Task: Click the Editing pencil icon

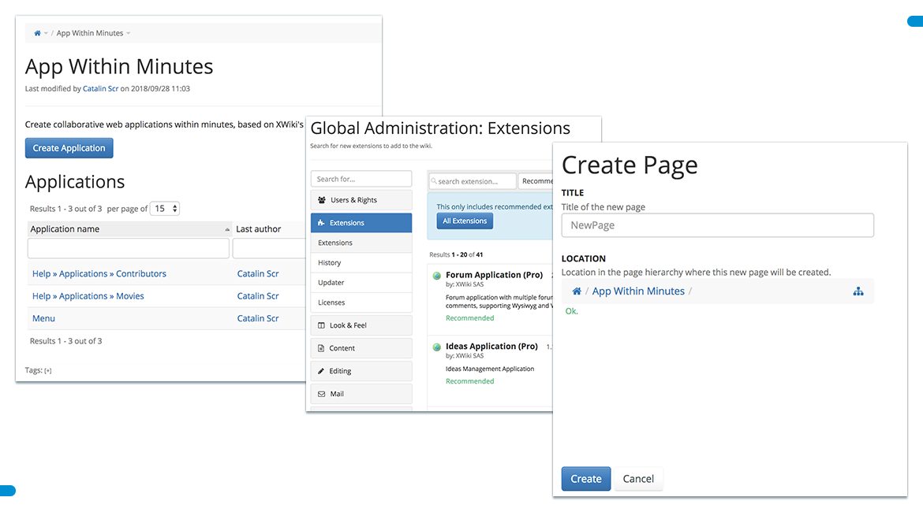Action: tap(321, 371)
